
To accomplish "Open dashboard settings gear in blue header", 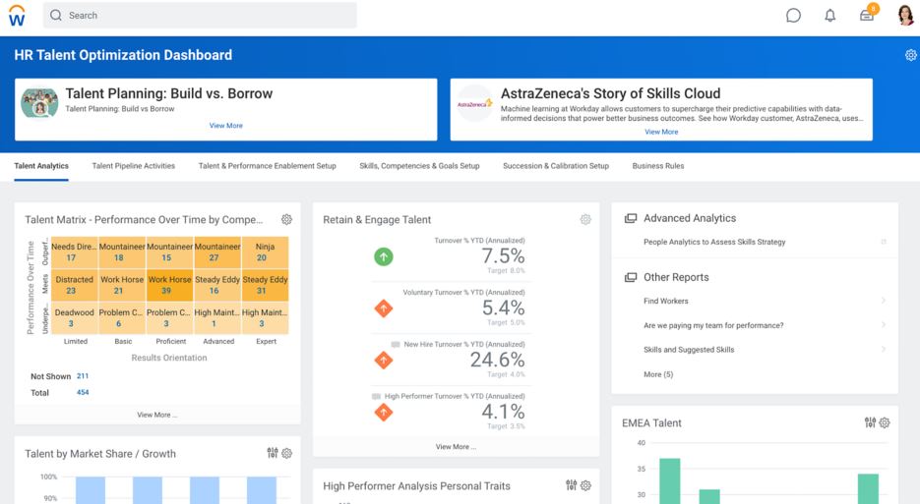I will [x=910, y=55].
